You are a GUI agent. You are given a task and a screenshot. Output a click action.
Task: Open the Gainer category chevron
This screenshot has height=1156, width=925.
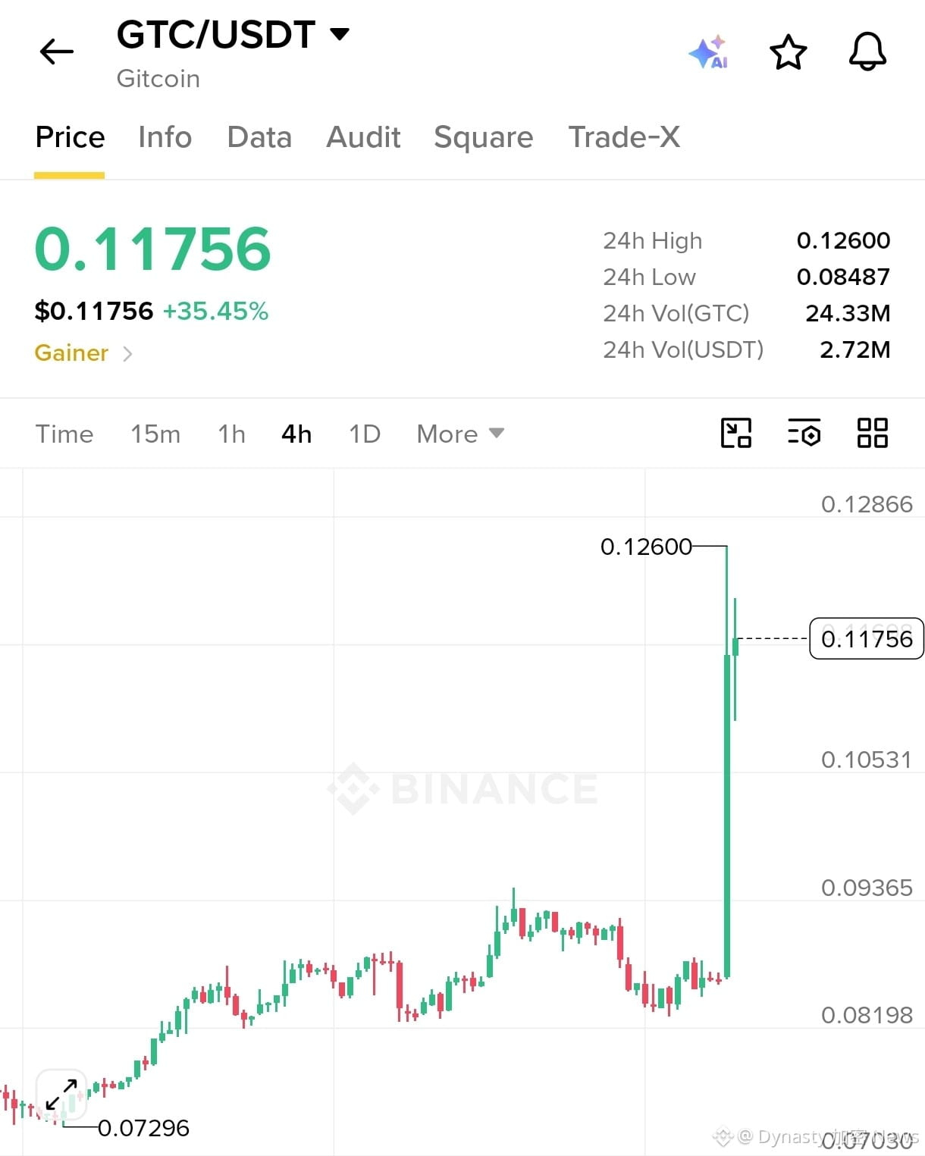click(x=127, y=353)
